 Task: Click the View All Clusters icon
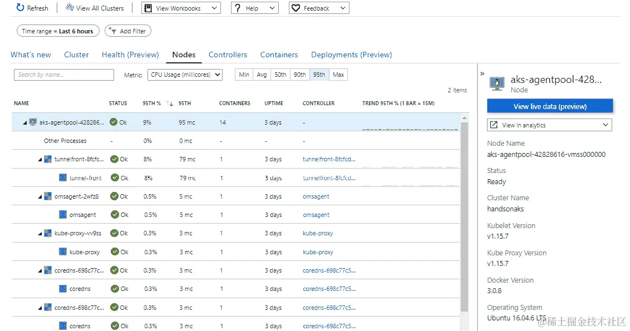[x=70, y=8]
